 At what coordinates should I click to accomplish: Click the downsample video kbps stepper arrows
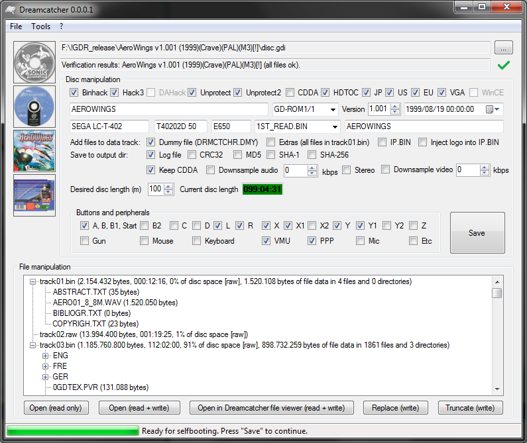pos(485,170)
